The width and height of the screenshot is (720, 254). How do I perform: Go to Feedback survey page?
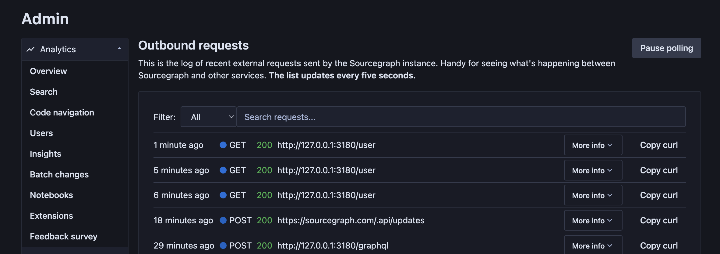63,236
